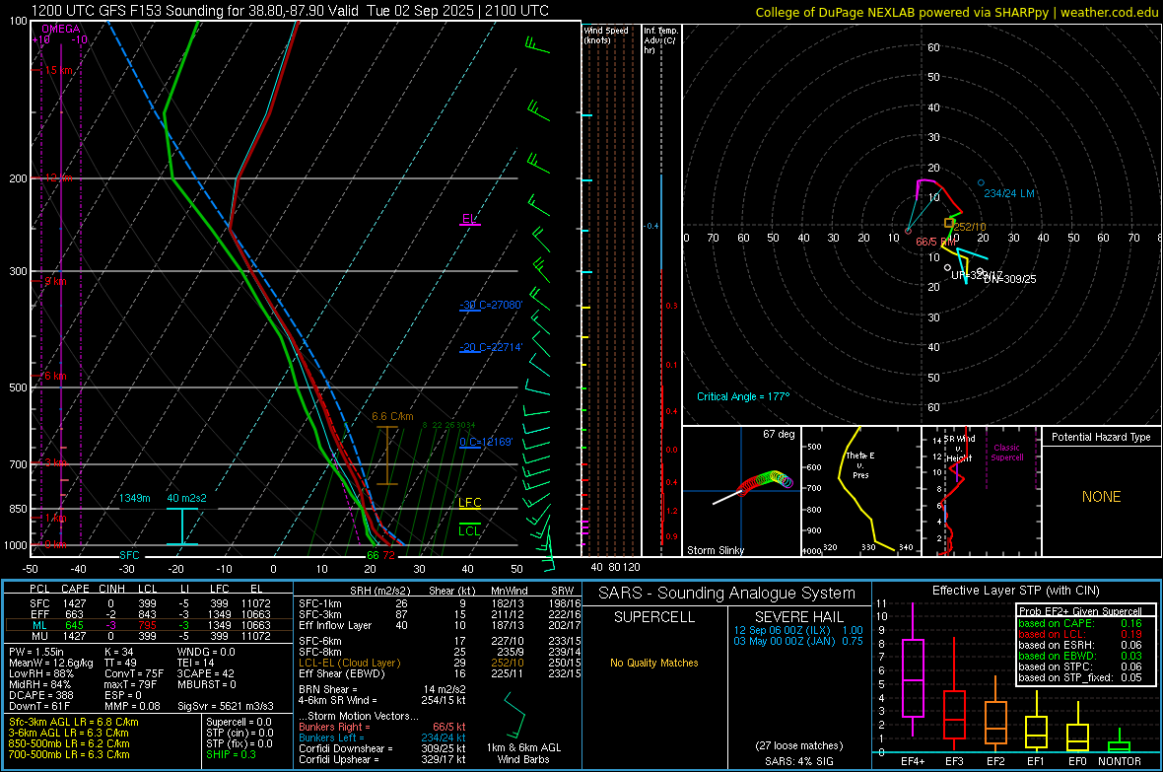Click the 'DCAPE = 388' value
This screenshot has height=772, width=1163.
point(40,695)
